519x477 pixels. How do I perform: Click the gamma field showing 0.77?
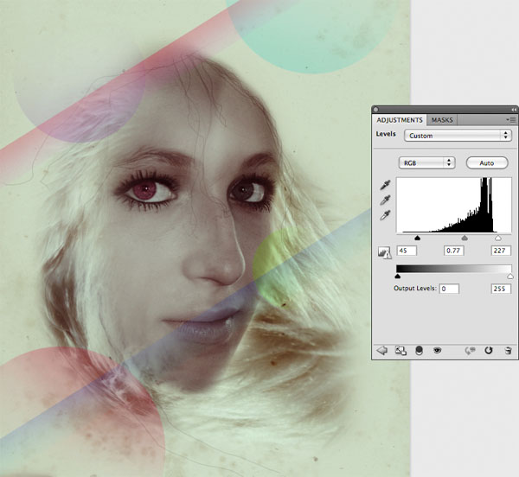[x=453, y=251]
